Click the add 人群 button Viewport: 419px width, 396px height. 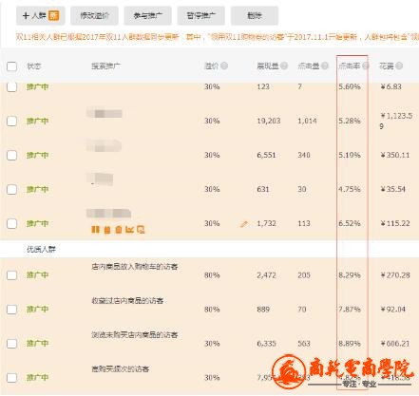(41, 15)
